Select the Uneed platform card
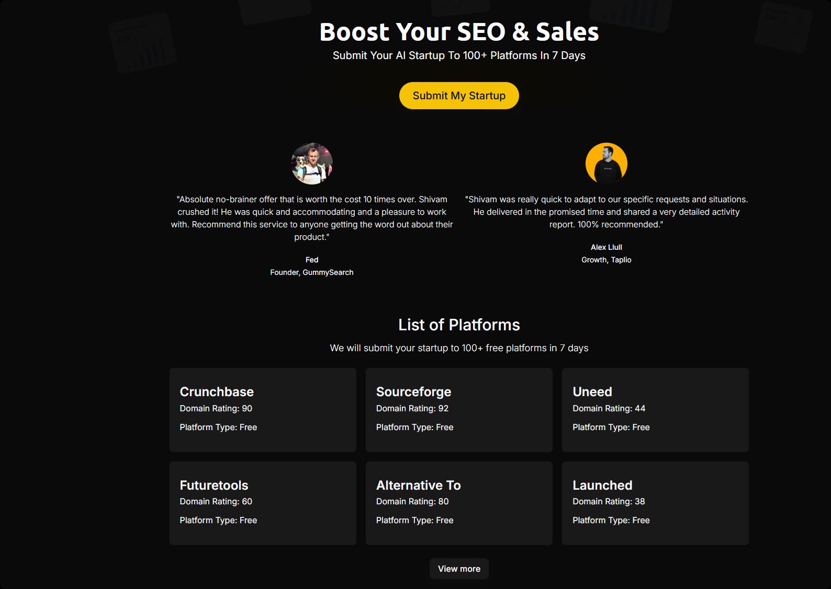 tap(655, 410)
